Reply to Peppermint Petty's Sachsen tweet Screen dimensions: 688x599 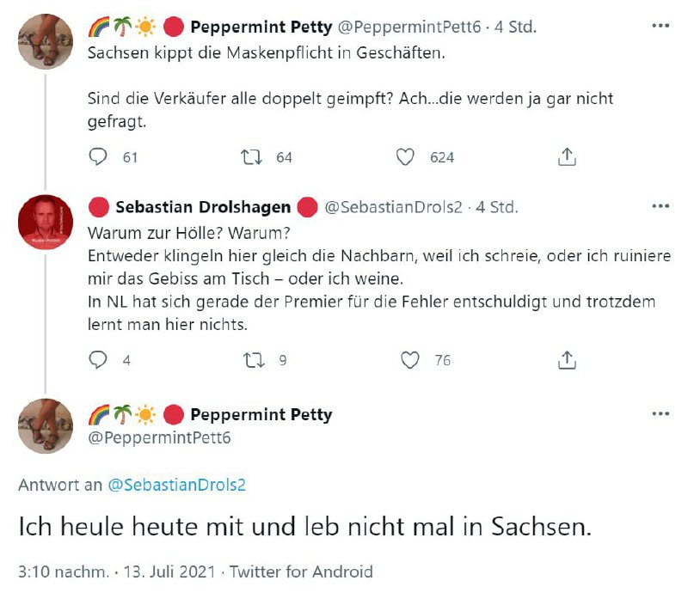(99, 156)
